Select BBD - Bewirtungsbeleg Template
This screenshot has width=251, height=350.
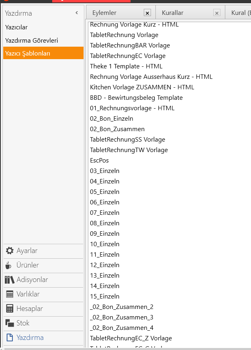[136, 98]
